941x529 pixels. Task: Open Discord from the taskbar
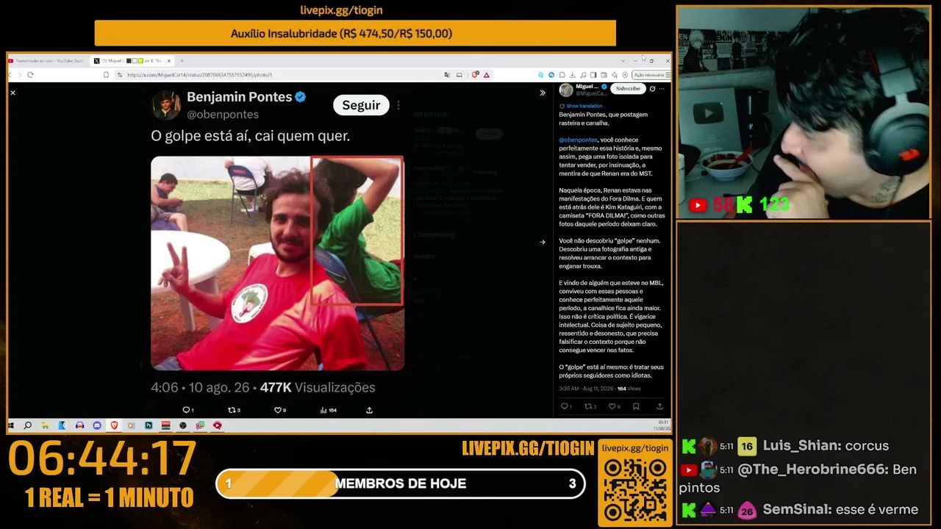coord(96,425)
